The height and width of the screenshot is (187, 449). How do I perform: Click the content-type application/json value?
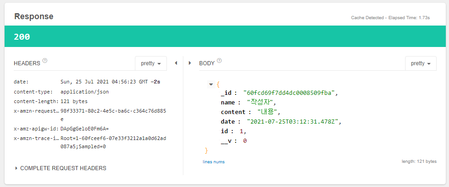(x=85, y=92)
